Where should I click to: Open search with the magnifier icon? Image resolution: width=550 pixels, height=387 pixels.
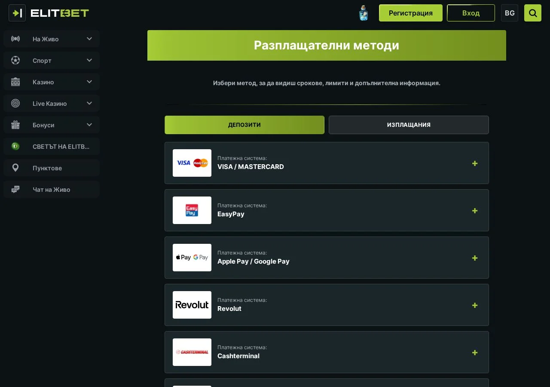click(533, 13)
